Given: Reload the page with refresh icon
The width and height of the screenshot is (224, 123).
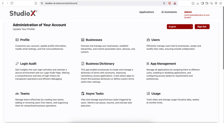Looking at the screenshot, I should click(12, 3).
